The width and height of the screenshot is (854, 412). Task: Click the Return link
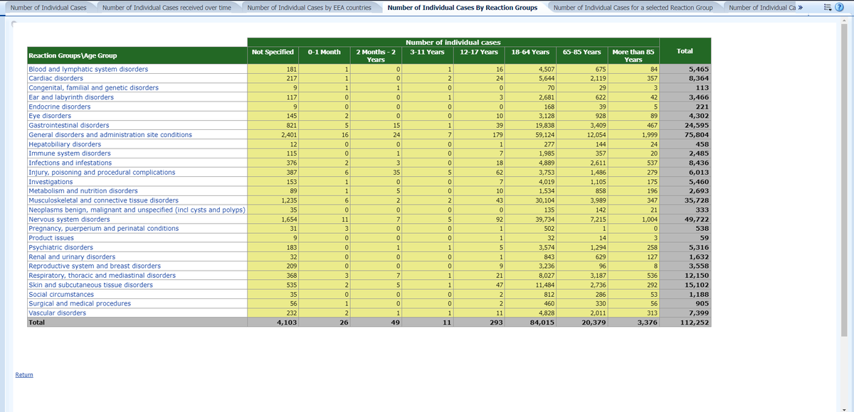(23, 374)
